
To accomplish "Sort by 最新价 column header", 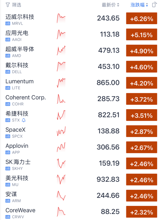I will coord(109,5).
